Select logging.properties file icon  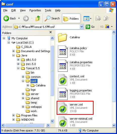pos(63,94)
